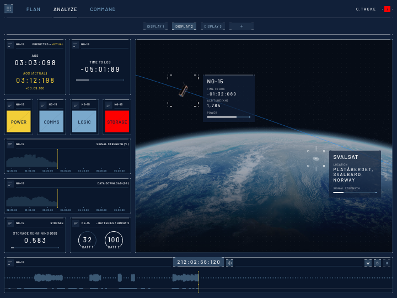Screen dimensions: 397x298
Task: Click the NG-15 info card title
Action: 215,82
